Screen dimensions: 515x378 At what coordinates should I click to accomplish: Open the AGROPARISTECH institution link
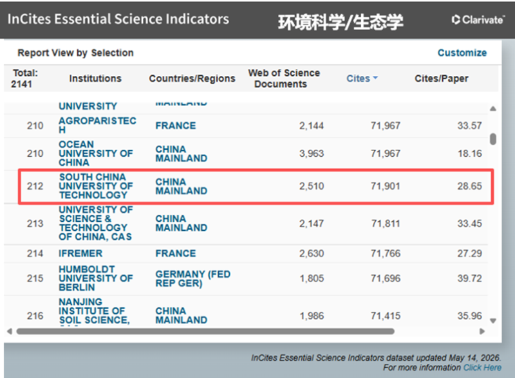point(97,125)
